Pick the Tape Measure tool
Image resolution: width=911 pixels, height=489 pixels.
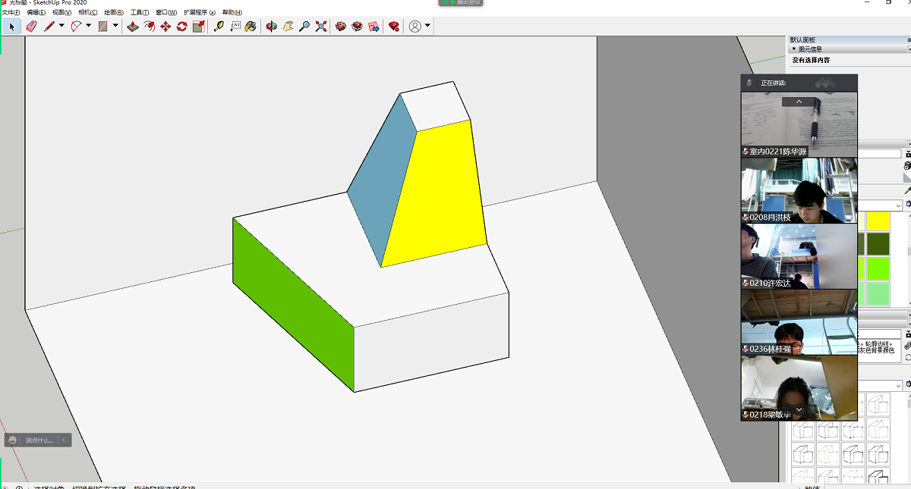219,27
